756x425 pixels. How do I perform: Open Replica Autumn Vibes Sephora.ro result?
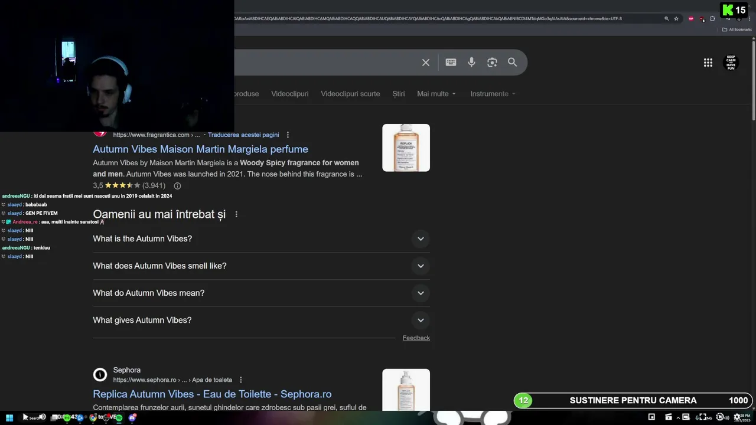212,394
